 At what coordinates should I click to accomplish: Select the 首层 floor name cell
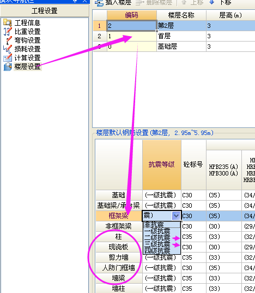181,36
